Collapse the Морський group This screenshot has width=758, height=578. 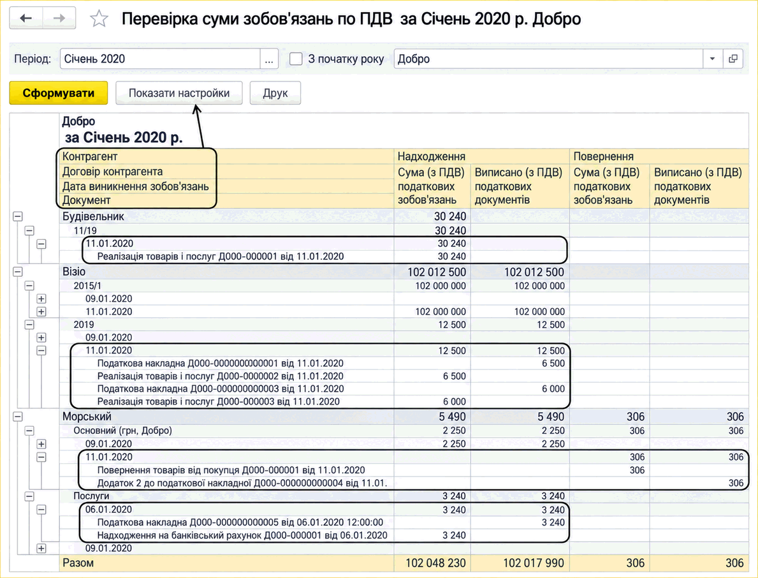tap(18, 417)
